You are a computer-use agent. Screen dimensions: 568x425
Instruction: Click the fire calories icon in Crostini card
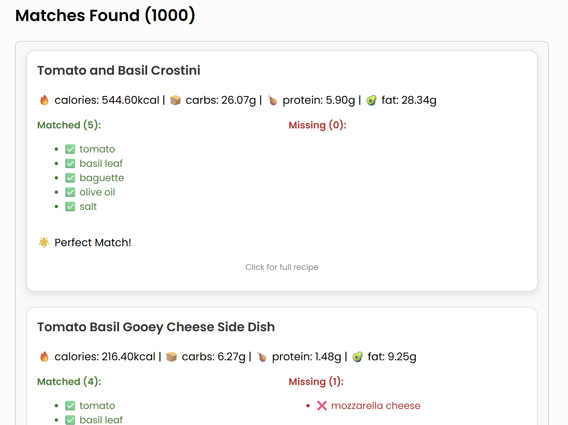point(44,100)
